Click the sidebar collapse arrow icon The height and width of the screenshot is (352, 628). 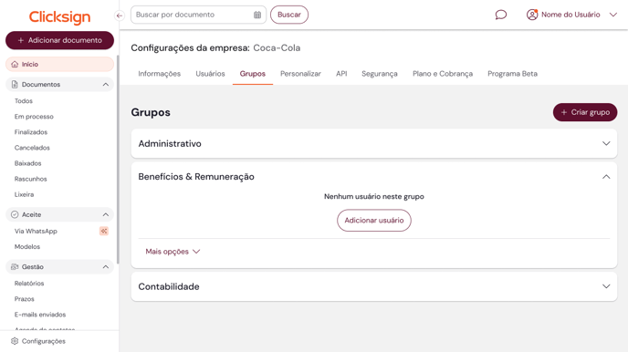pyautogui.click(x=120, y=16)
